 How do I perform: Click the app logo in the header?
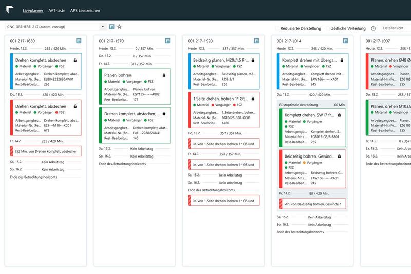10,10
